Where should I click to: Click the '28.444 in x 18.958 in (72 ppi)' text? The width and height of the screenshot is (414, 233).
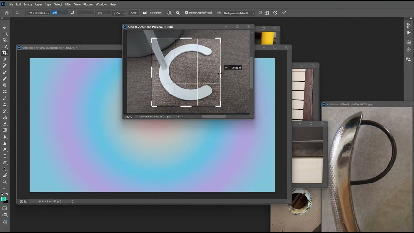[156, 116]
